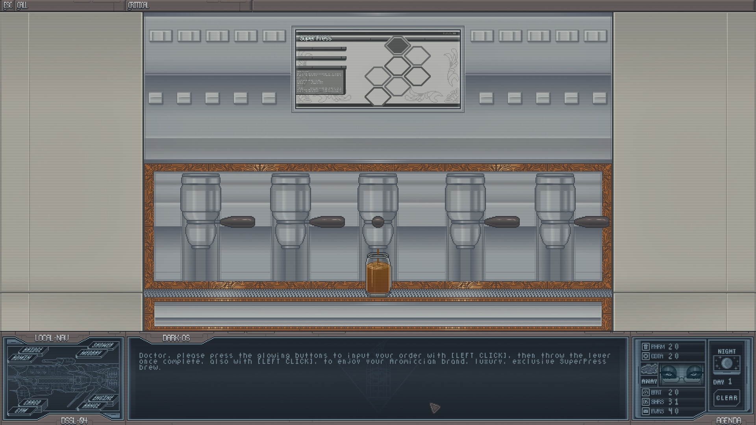Click the EFRT icon in the lower agenda list
Viewport: 756px width, 425px height.
point(647,392)
